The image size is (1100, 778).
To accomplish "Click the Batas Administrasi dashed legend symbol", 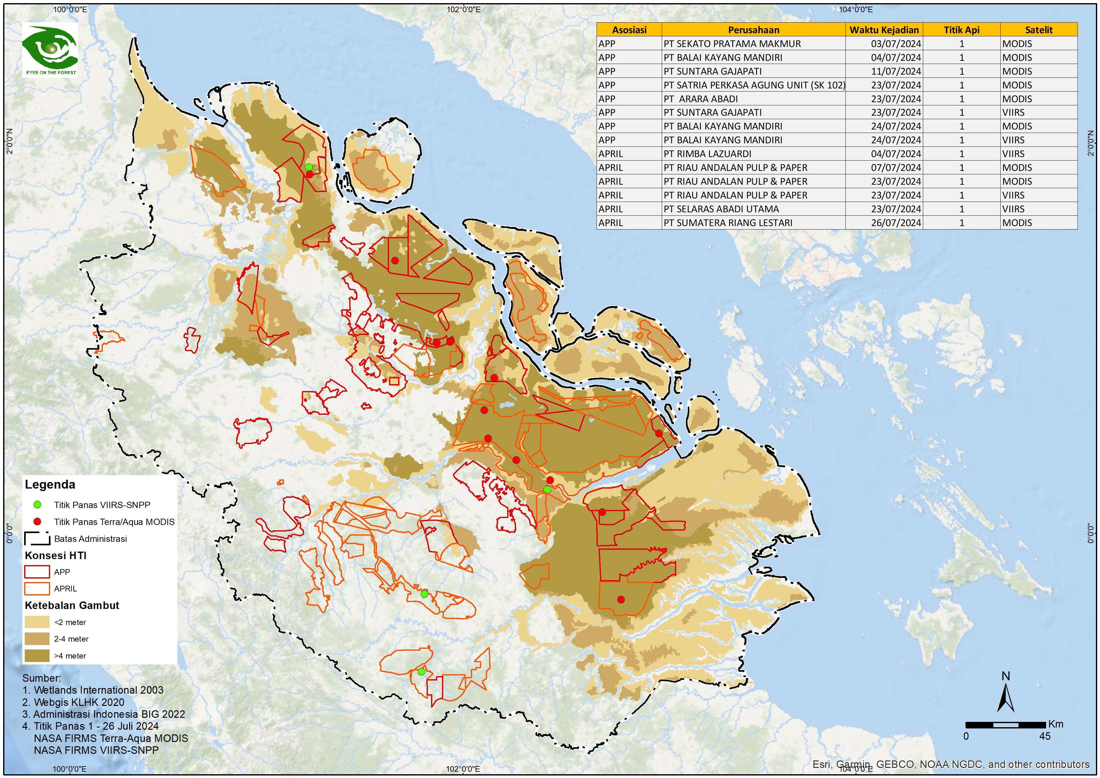I will [x=37, y=538].
